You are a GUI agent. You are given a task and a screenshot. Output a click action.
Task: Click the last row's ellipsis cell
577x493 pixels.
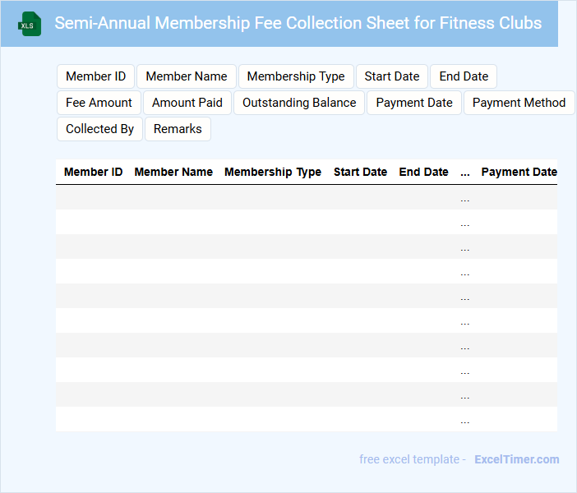(x=465, y=420)
